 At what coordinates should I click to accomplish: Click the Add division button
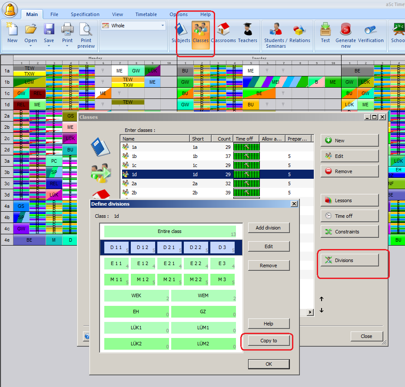(x=269, y=228)
